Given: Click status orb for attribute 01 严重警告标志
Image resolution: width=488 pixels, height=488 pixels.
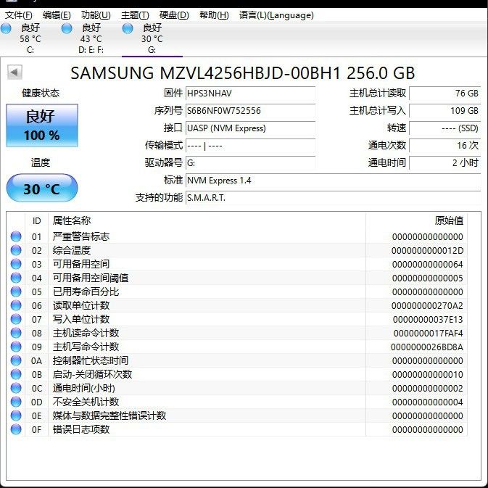Looking at the screenshot, I should (x=16, y=237).
